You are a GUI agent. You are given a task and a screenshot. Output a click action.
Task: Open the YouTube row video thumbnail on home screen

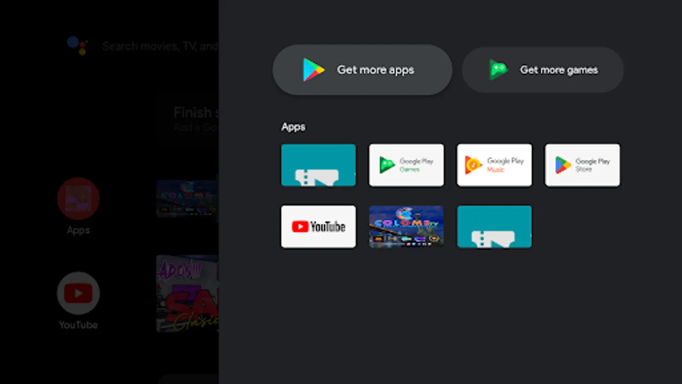pos(188,294)
